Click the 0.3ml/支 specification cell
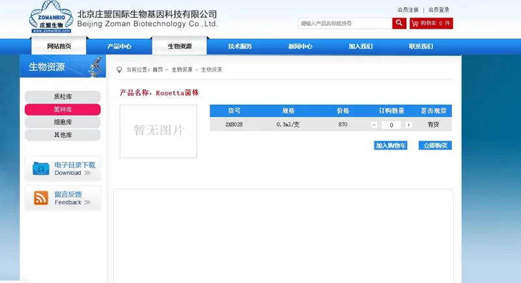The width and height of the screenshot is (521, 283). (x=288, y=124)
